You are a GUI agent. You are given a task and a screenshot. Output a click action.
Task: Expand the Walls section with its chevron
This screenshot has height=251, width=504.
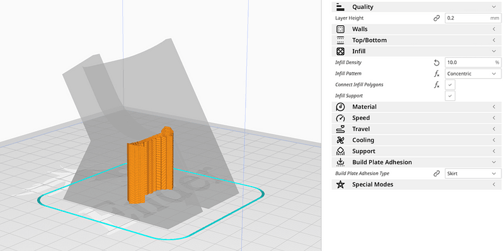[494, 29]
